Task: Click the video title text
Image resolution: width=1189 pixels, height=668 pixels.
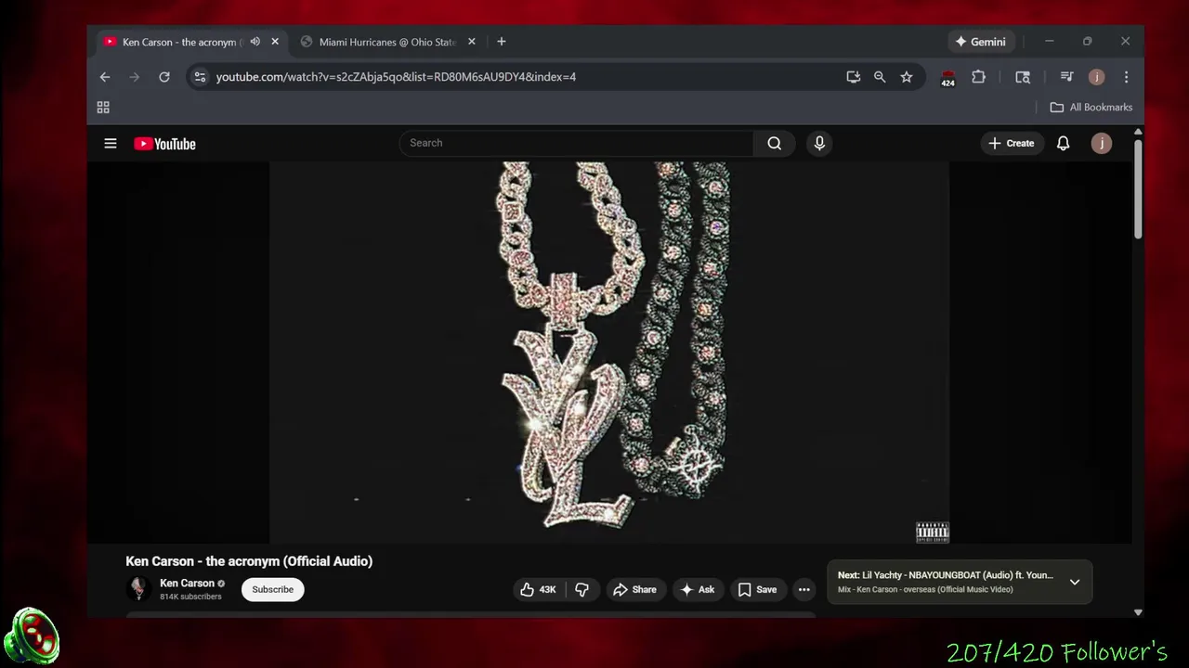Action: [249, 561]
